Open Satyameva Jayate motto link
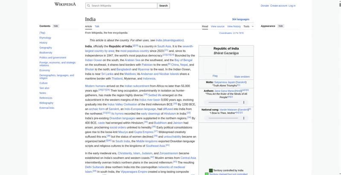 (x=225, y=82)
